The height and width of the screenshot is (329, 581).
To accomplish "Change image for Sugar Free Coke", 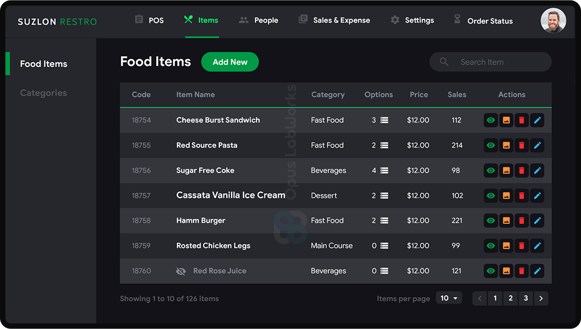I will point(506,171).
